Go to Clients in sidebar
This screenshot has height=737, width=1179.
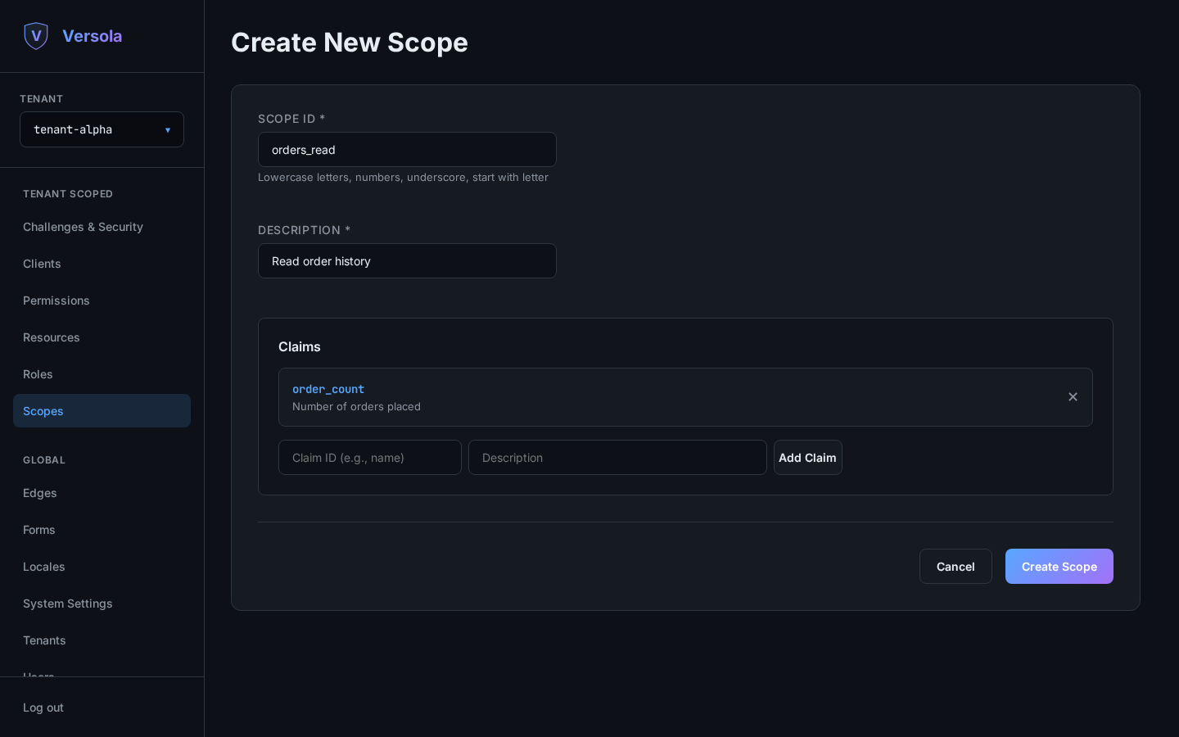pyautogui.click(x=102, y=264)
